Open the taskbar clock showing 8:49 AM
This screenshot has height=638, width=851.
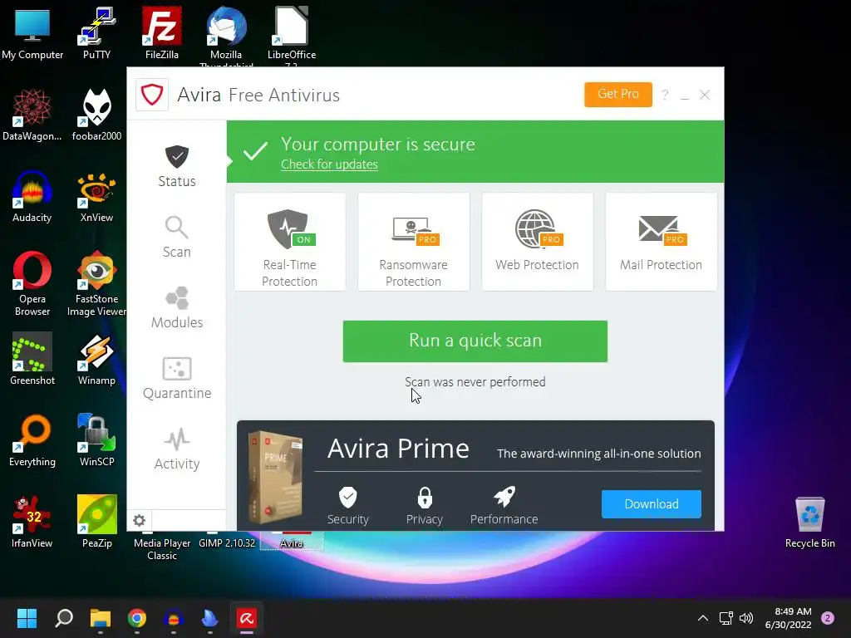pos(788,618)
